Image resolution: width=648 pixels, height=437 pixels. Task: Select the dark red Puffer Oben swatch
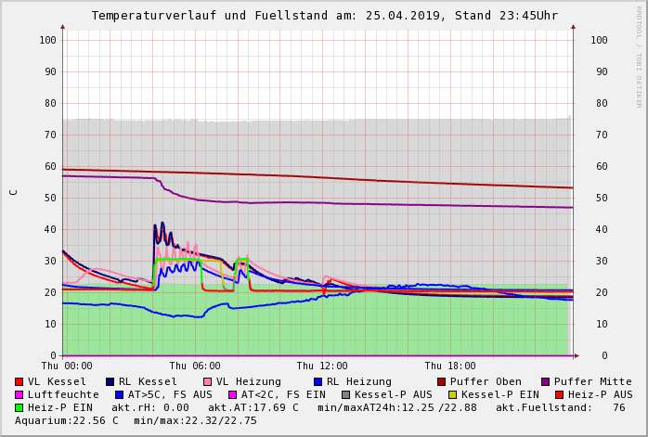442,381
